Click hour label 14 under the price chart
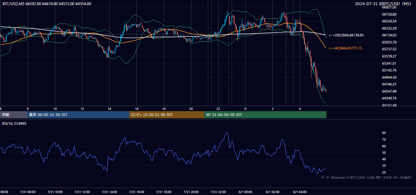416x195 pixels. point(109,109)
